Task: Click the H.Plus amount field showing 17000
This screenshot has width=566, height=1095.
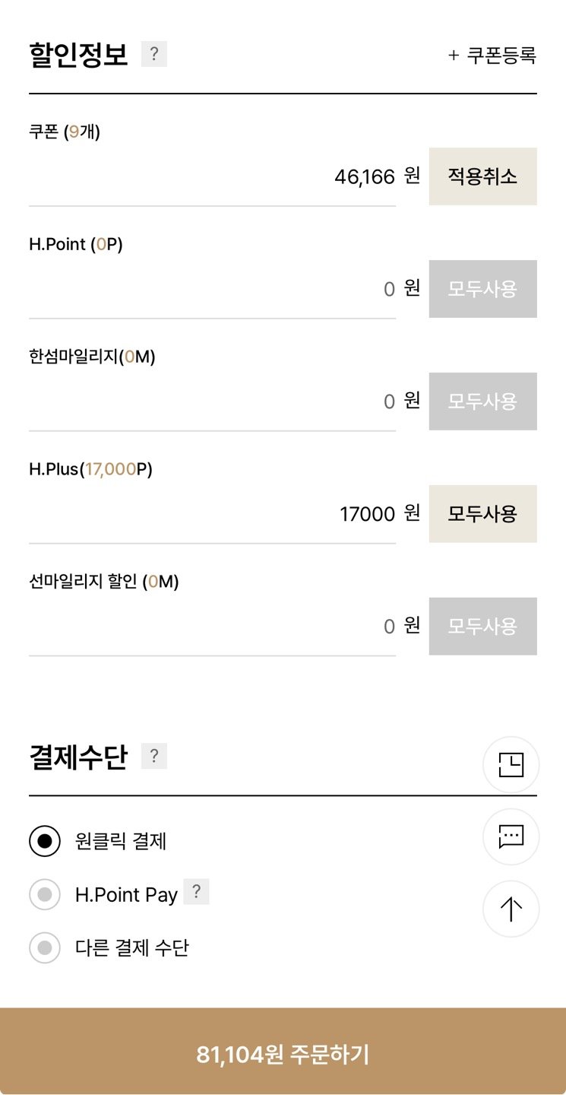Action: (x=213, y=515)
